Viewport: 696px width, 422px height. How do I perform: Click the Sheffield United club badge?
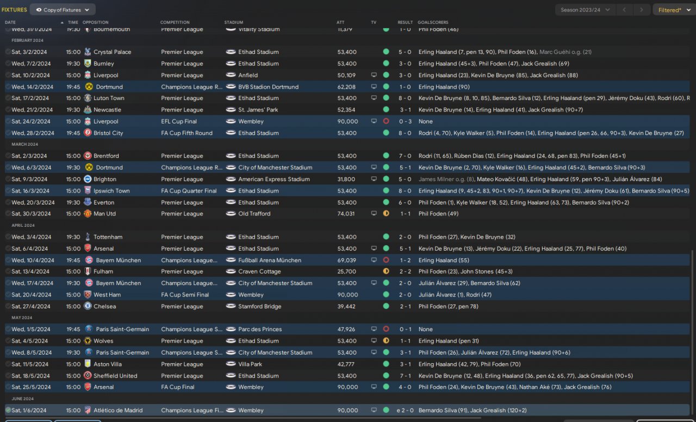[88, 376]
